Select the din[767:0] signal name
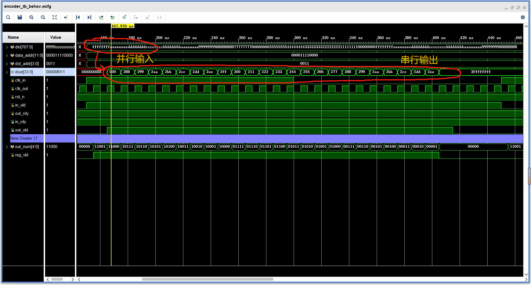This screenshot has height=285, width=531. [x=24, y=47]
